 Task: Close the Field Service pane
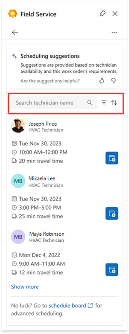pyautogui.click(x=115, y=14)
